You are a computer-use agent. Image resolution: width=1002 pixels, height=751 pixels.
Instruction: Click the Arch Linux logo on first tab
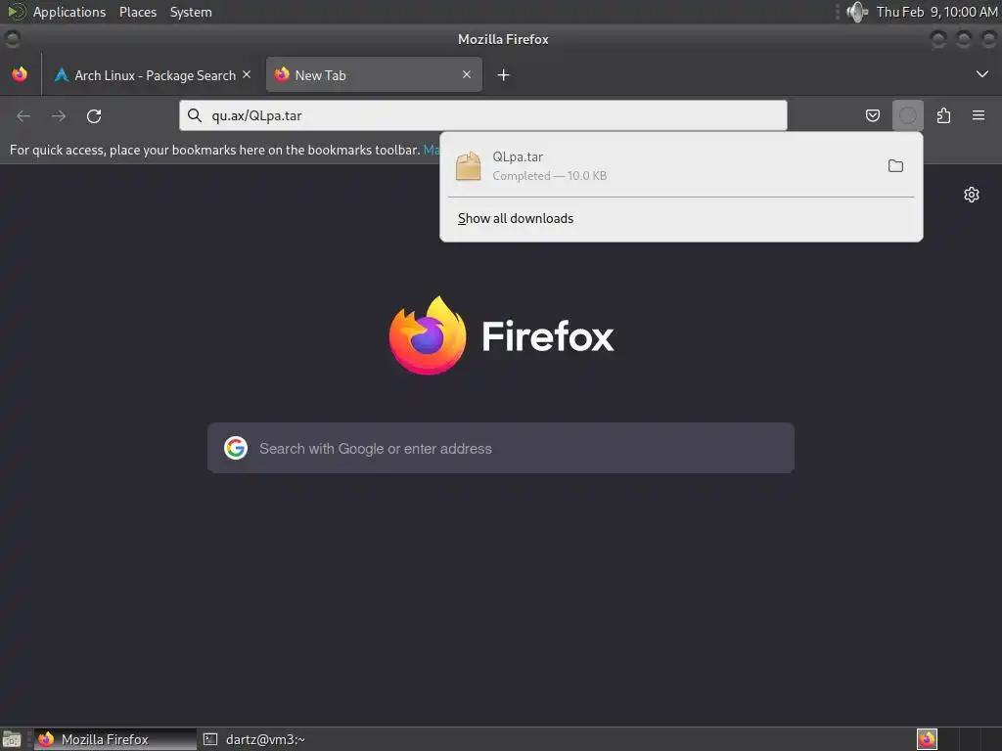pyautogui.click(x=62, y=74)
